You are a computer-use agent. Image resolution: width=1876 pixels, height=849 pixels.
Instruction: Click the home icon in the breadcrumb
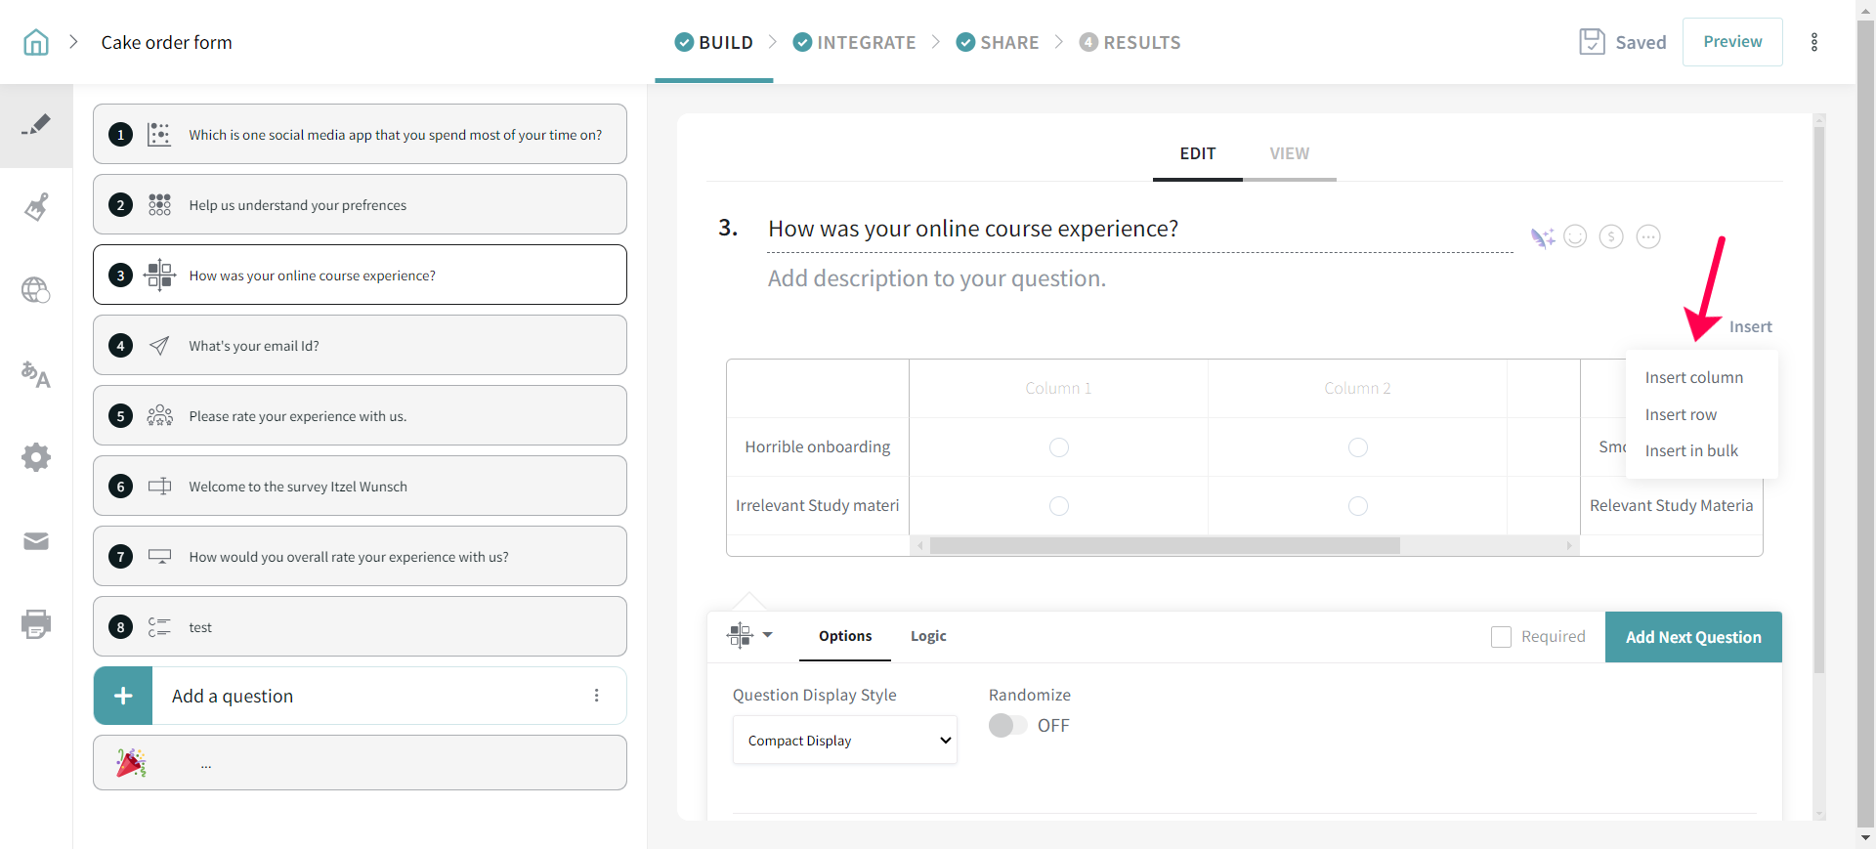36,42
